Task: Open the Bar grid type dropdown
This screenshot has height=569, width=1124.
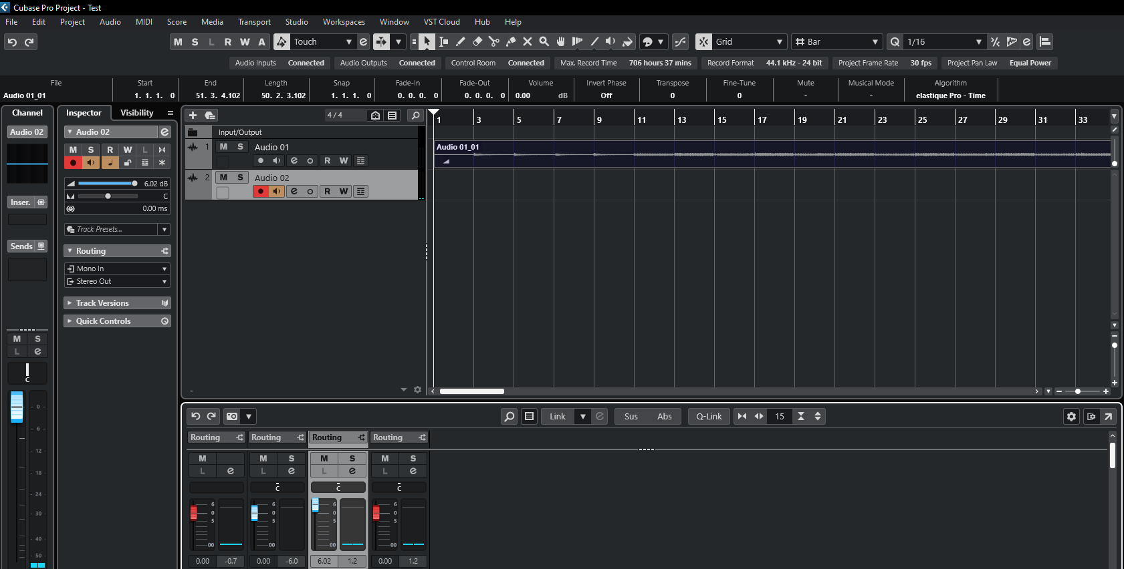Action: pos(837,41)
